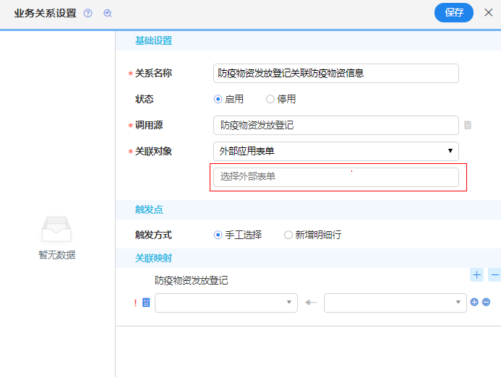The width and height of the screenshot is (501, 377).
Task: Click the blue 保存 button
Action: 454,13
